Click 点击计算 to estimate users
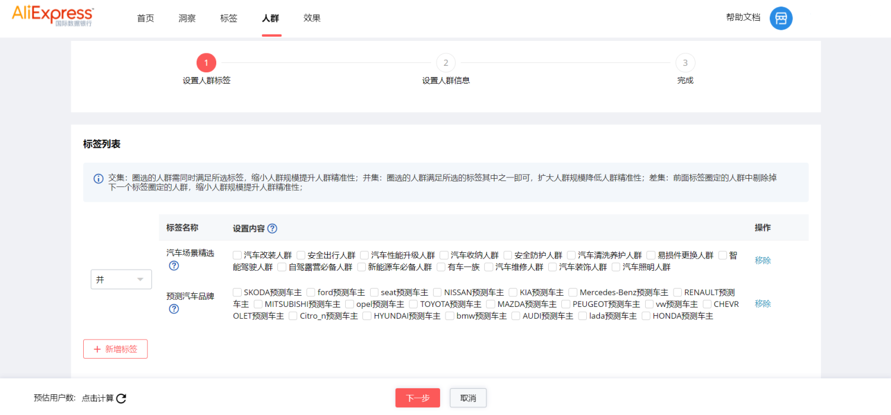Viewport: 891px width, 415px height. tap(97, 398)
